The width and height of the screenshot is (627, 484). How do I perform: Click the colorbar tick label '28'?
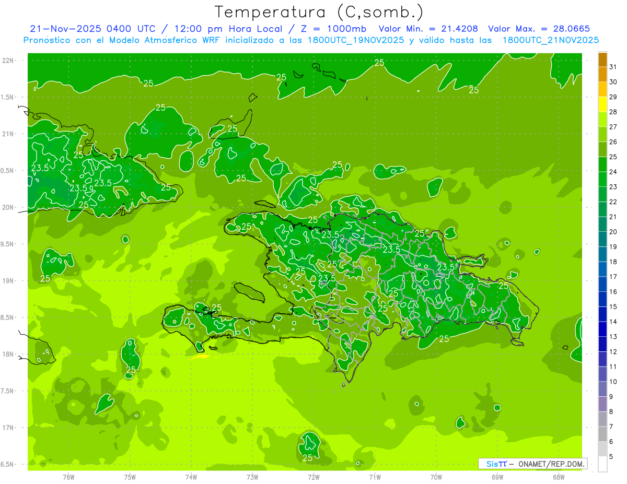point(613,112)
